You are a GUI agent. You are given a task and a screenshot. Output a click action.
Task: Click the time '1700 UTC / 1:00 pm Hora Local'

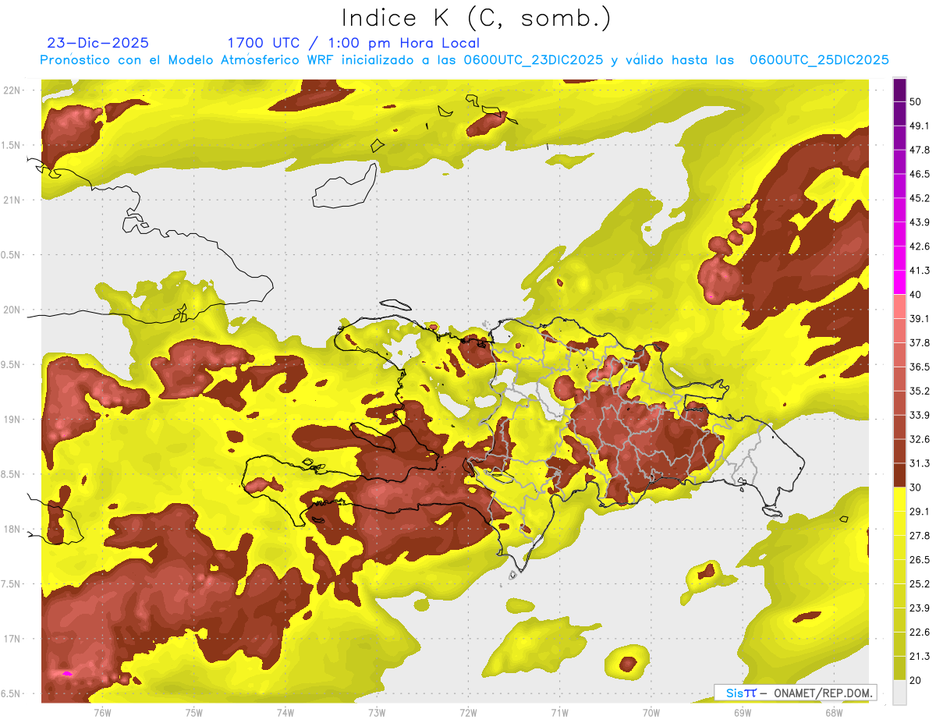pos(353,43)
